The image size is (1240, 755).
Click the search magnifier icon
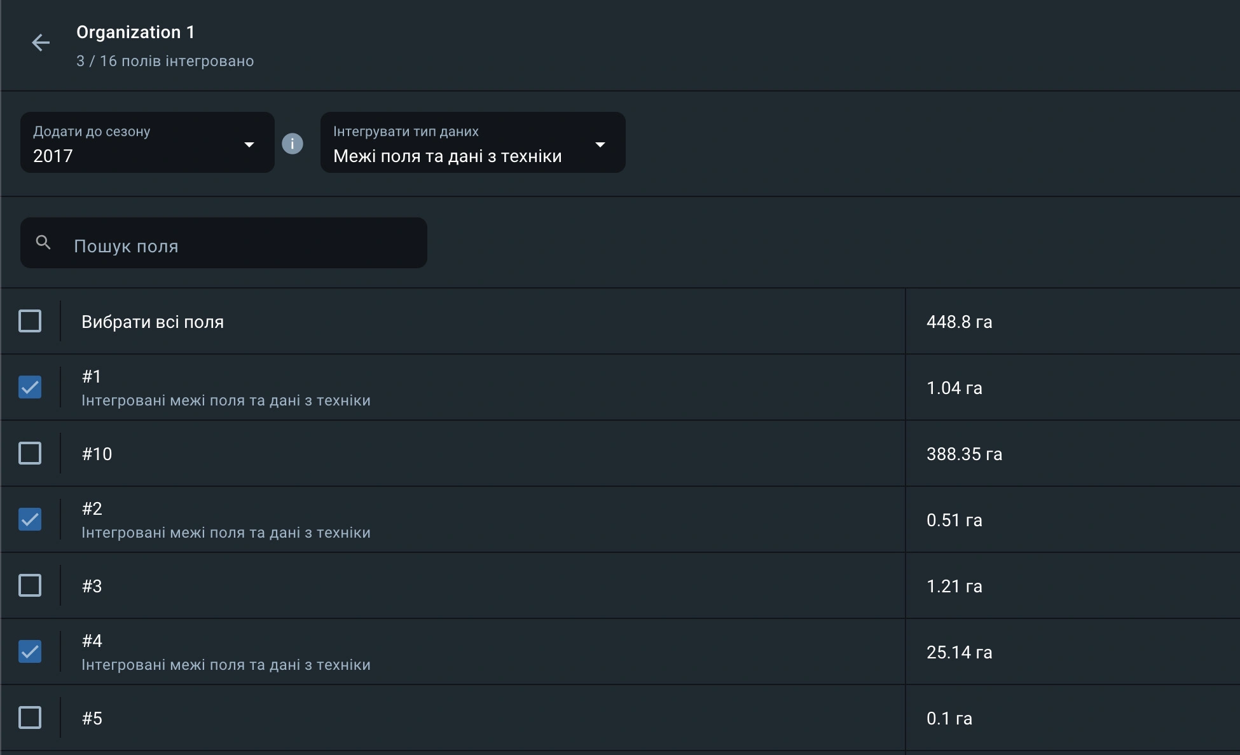43,242
